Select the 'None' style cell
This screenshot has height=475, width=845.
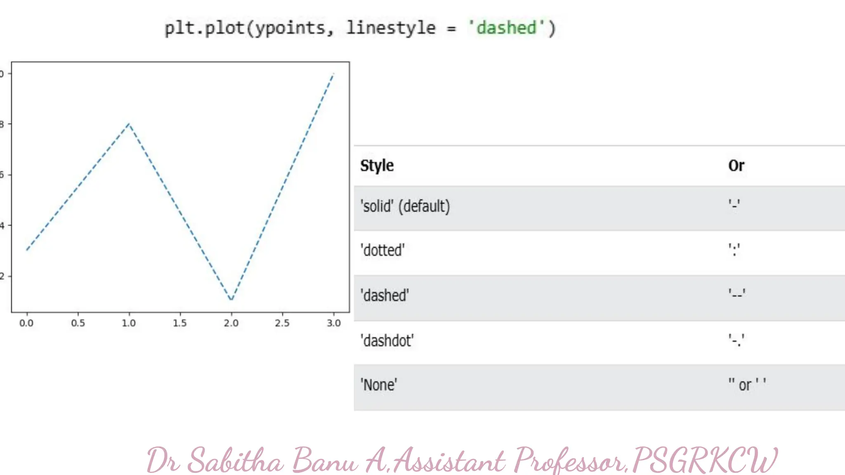coord(379,385)
